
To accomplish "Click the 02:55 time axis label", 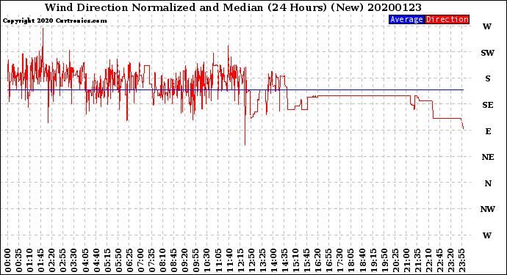I will (63, 260).
